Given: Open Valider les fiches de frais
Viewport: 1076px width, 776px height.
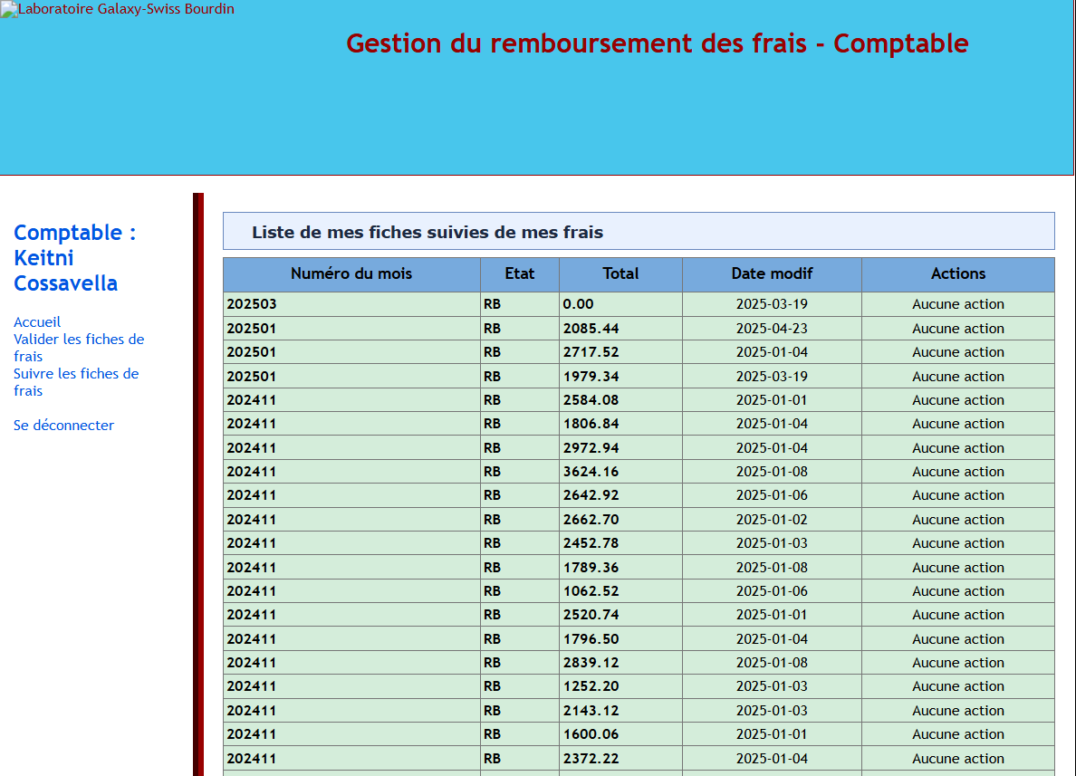Looking at the screenshot, I should pos(79,347).
